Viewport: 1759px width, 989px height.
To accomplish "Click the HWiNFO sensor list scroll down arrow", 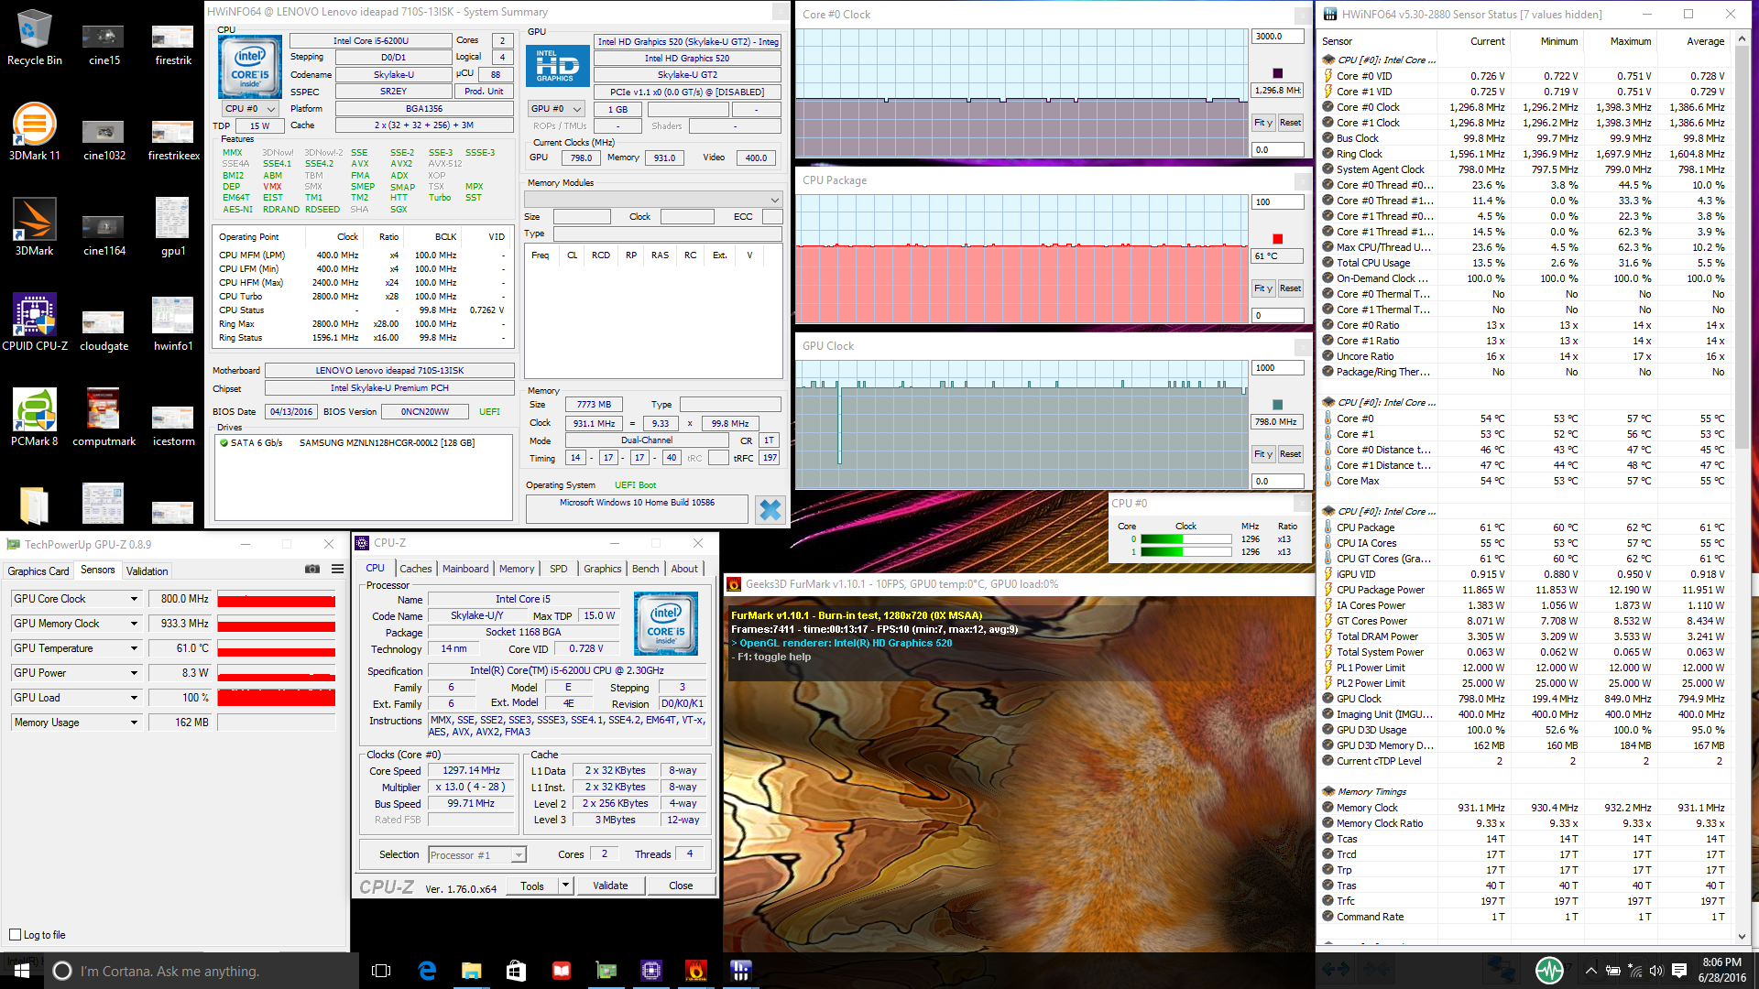I will pyautogui.click(x=1742, y=936).
